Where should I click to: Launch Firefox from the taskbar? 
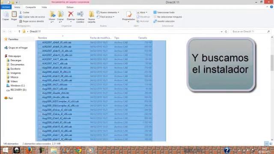click(x=29, y=150)
